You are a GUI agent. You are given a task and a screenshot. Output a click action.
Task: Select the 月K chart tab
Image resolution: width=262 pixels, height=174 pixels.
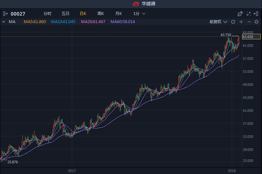pos(118,14)
